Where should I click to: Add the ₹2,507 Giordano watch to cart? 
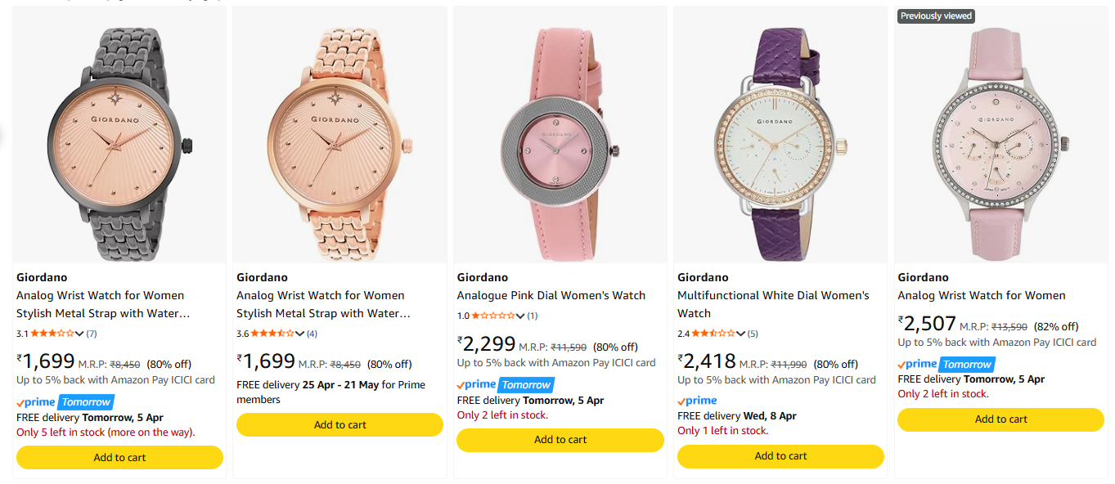[1000, 419]
